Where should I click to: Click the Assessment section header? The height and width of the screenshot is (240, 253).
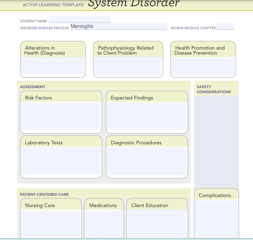[x=30, y=87]
